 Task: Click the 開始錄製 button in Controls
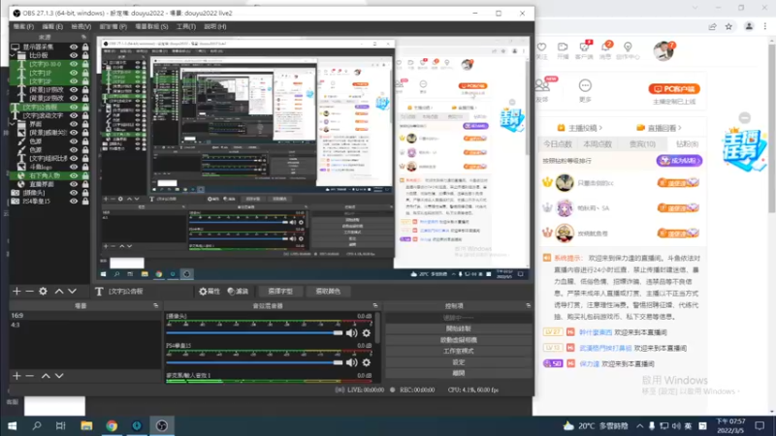click(458, 328)
